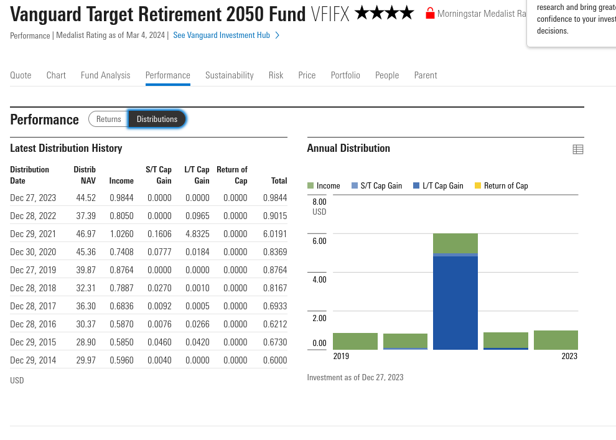Click the four-star rating icon
The width and height of the screenshot is (616, 440).
tap(384, 13)
